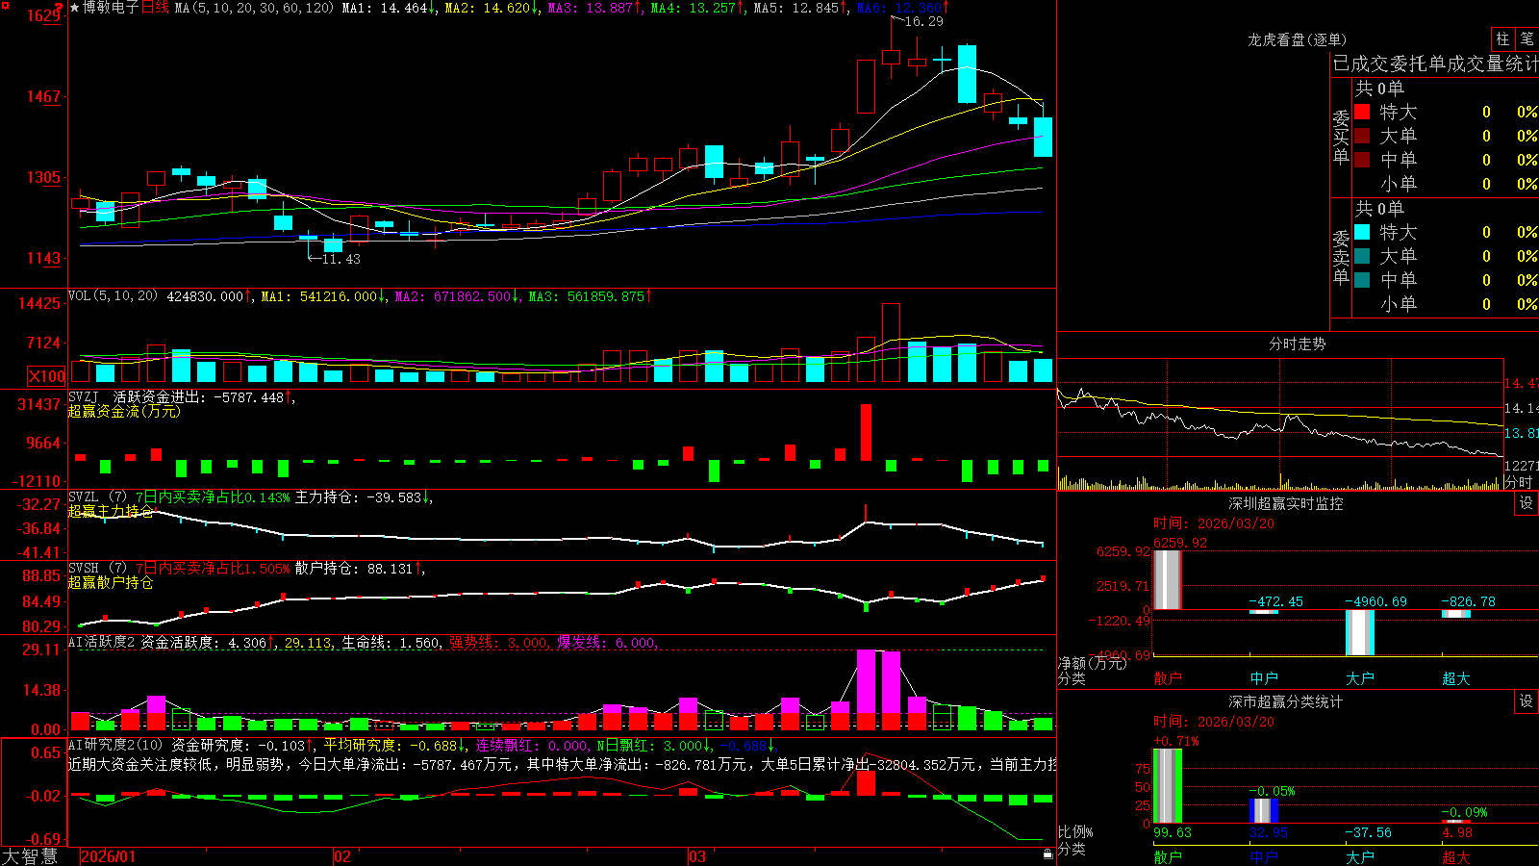The width and height of the screenshot is (1539, 866).
Task: Open VOL(5,10,20) indicator parameters
Action: (113, 296)
